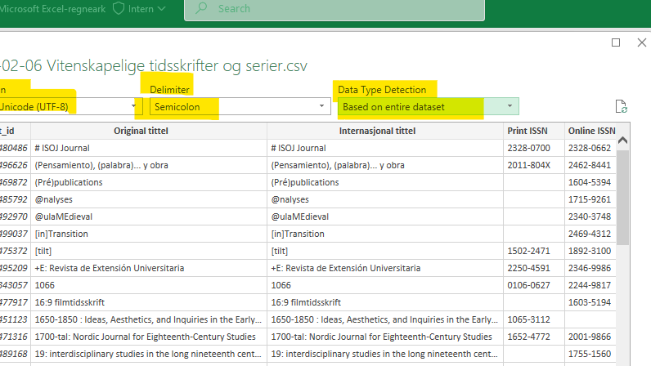Screen dimensions: 651x366
Task: Select Online ISSN value 2346-9986
Action: (590, 268)
